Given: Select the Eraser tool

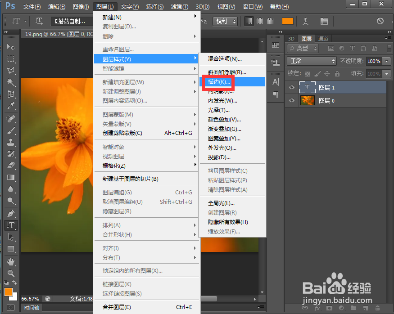Looking at the screenshot, I should 11,166.
